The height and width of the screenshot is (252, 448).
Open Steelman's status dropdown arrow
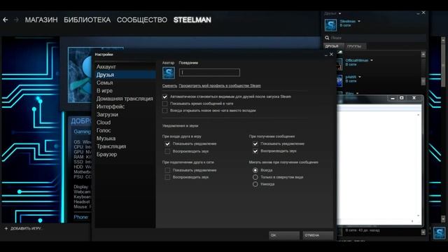click(x=359, y=21)
